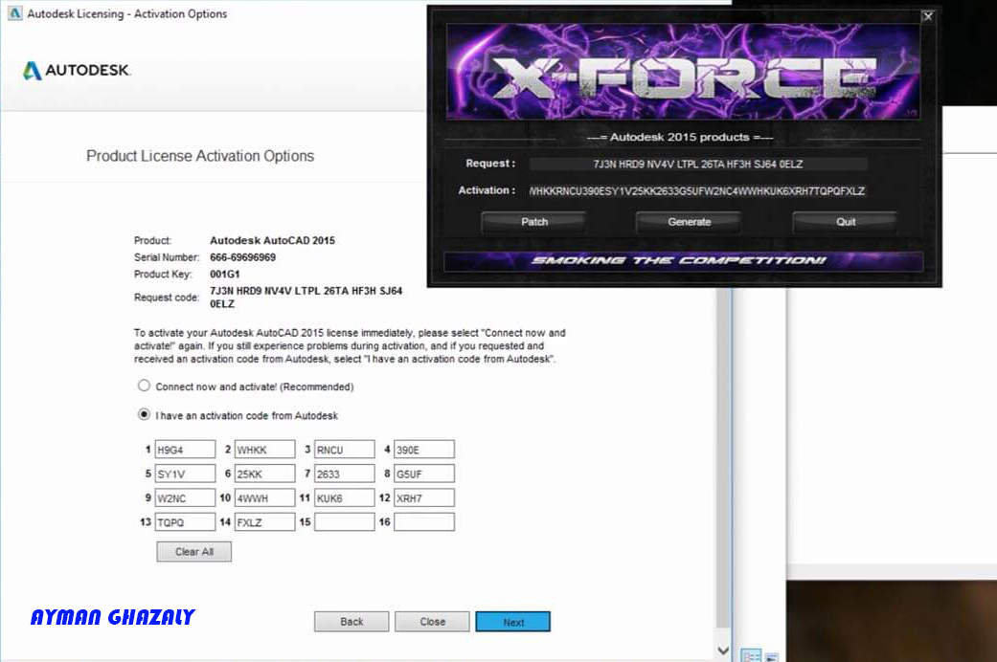Viewport: 997px width, 662px height.
Task: Click the Generate button in X-Force
Action: (x=689, y=222)
